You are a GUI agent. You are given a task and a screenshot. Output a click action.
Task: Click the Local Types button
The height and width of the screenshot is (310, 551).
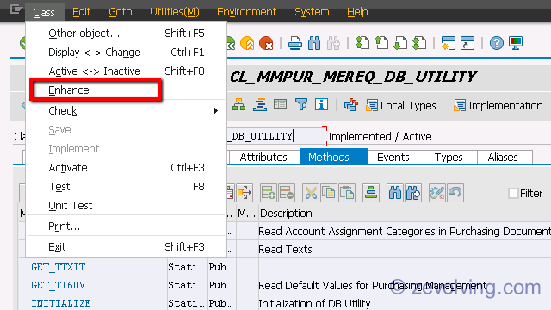[x=401, y=105]
